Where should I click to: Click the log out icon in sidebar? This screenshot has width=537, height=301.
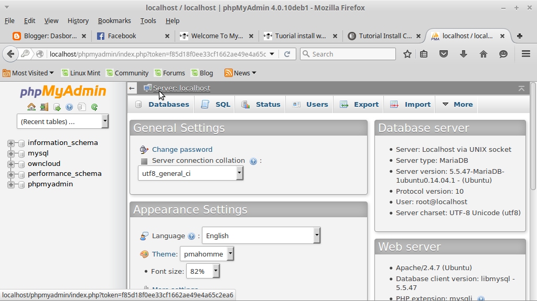[44, 107]
